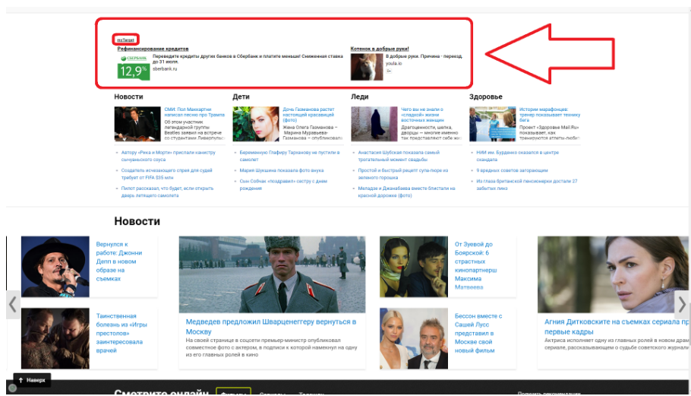Screen dimensions: 691x396
Task: Click the Sberbank 12,9% ad image
Action: click(134, 67)
